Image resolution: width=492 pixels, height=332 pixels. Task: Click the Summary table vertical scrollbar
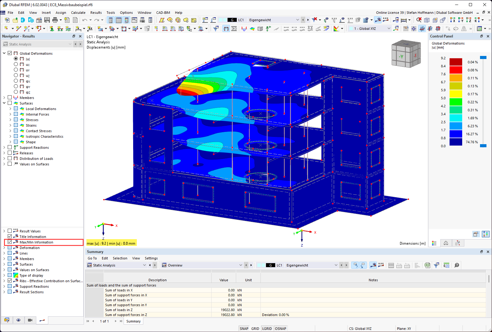(489, 279)
